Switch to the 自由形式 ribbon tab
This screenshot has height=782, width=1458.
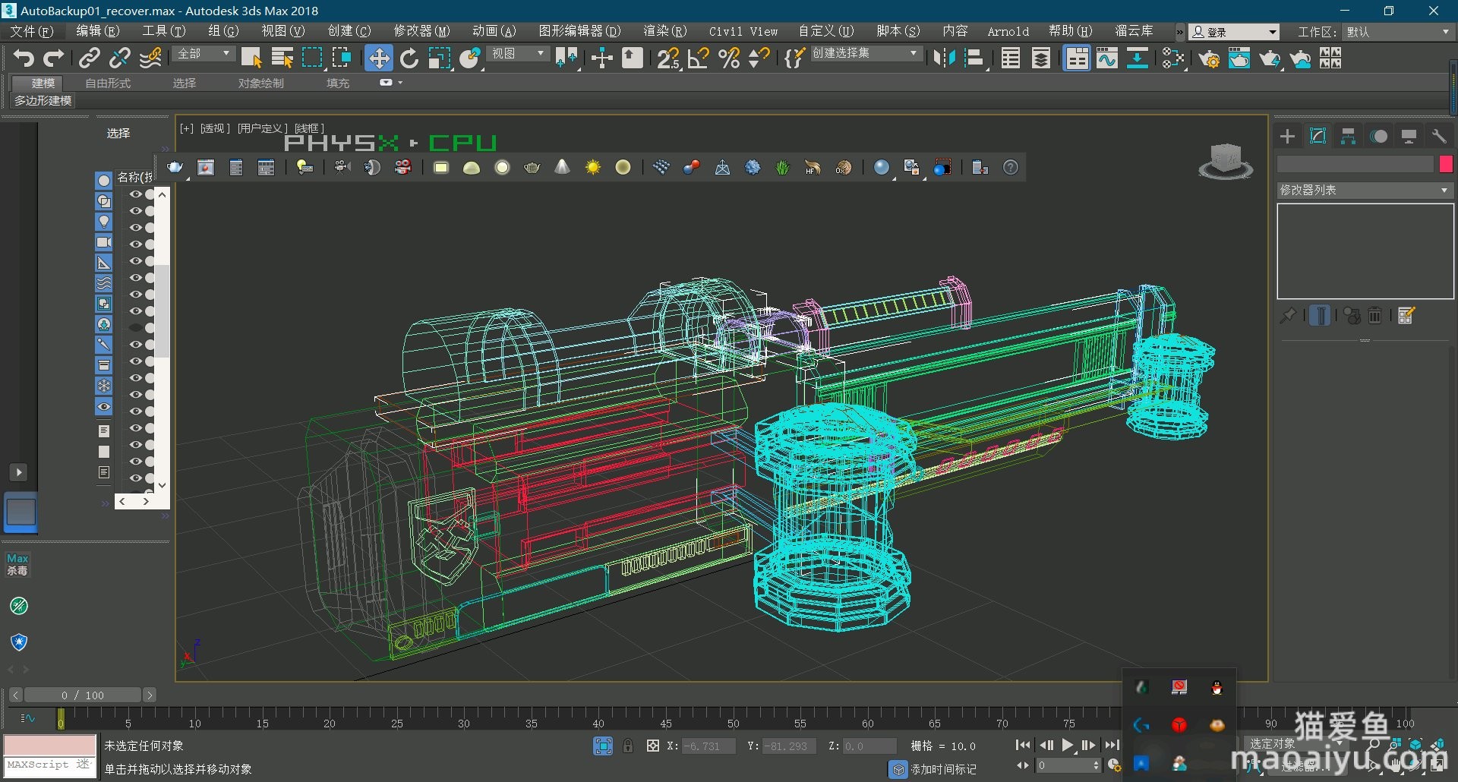tap(108, 83)
